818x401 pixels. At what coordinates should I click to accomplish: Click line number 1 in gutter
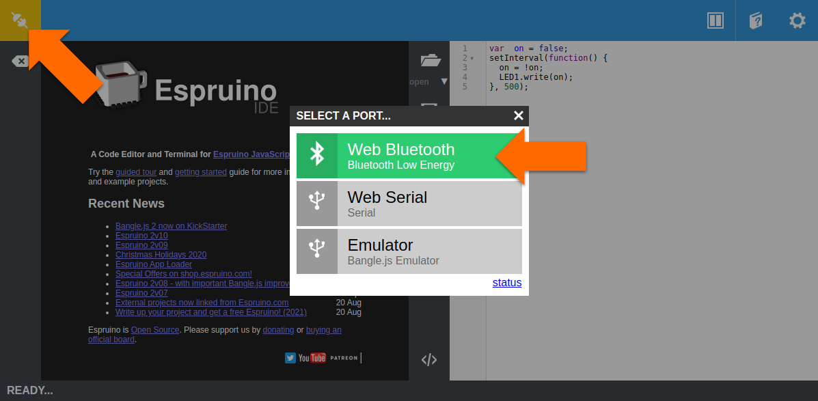coord(465,49)
